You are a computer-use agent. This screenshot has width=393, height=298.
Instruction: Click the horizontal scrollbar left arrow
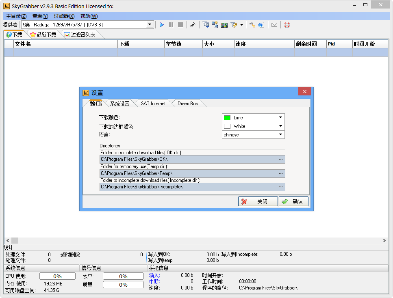pyautogui.click(x=8, y=240)
